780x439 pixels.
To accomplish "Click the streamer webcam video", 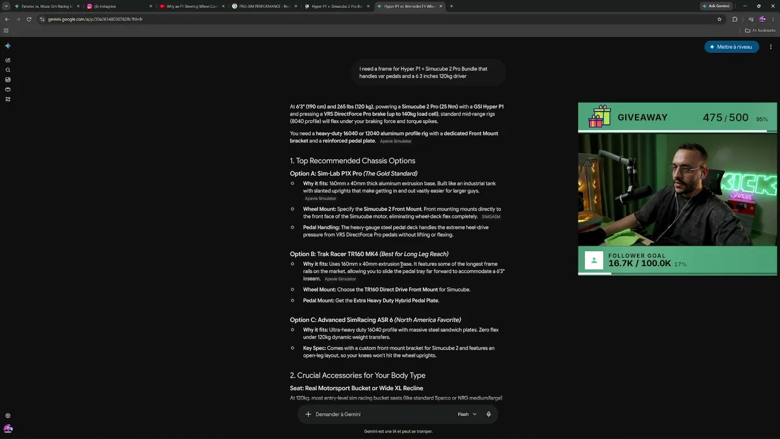I will [x=678, y=189].
